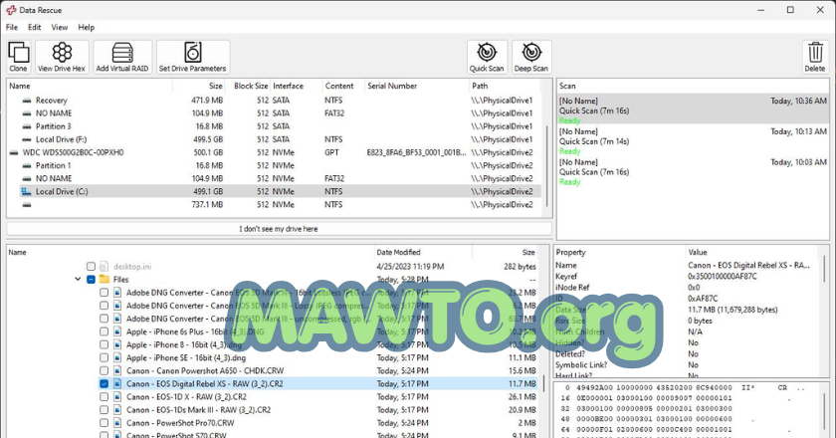
Task: Open the Edit menu
Action: click(x=35, y=27)
